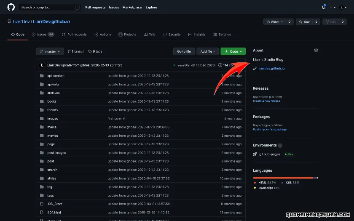Open the Security tab
Screen dimensions: 354x221
point(172,35)
